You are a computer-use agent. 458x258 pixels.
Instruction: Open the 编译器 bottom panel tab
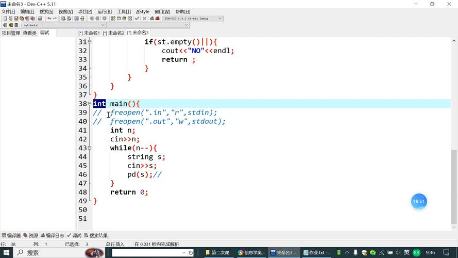coord(11,235)
